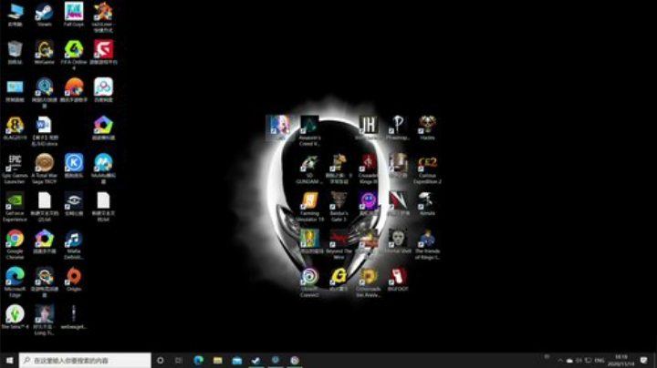Image resolution: width=657 pixels, height=368 pixels.
Task: Launch The Sims 4 shortcut
Action: (15, 317)
